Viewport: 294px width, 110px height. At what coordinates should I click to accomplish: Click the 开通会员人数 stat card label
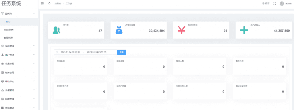pos(63,86)
